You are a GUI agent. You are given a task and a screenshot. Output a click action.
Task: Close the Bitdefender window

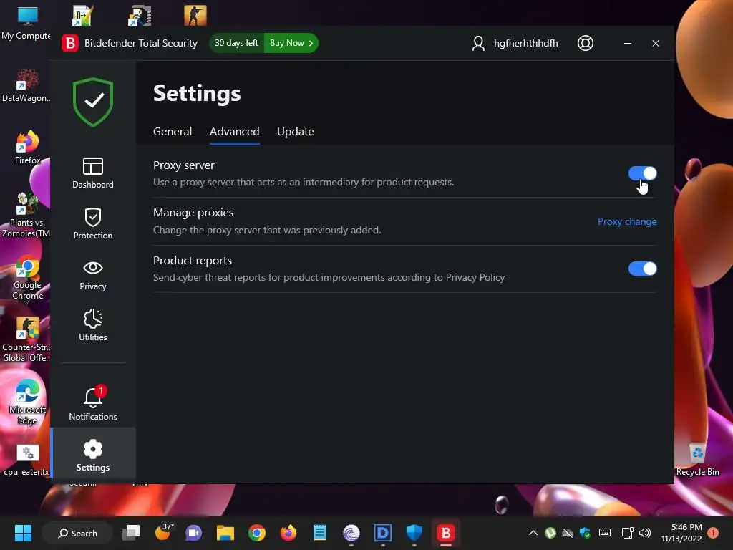tap(656, 43)
